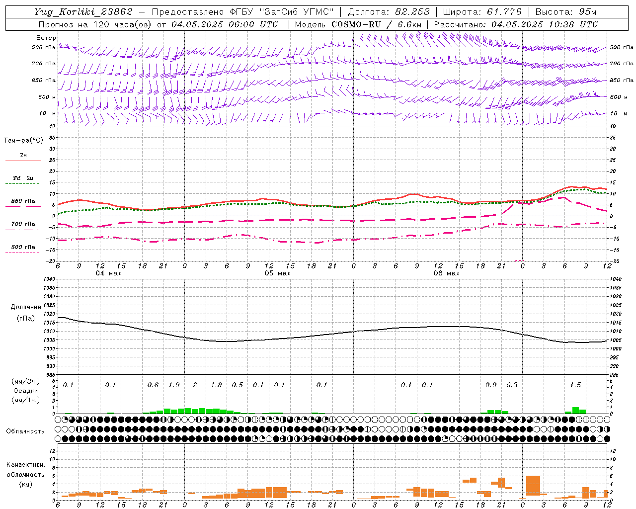Click the Модель COSMO-RU / 6.6км text
Screen dimensions: 636x509
(358, 24)
